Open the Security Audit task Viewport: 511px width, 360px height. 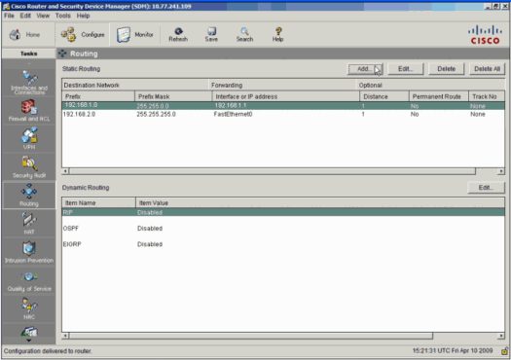click(29, 167)
